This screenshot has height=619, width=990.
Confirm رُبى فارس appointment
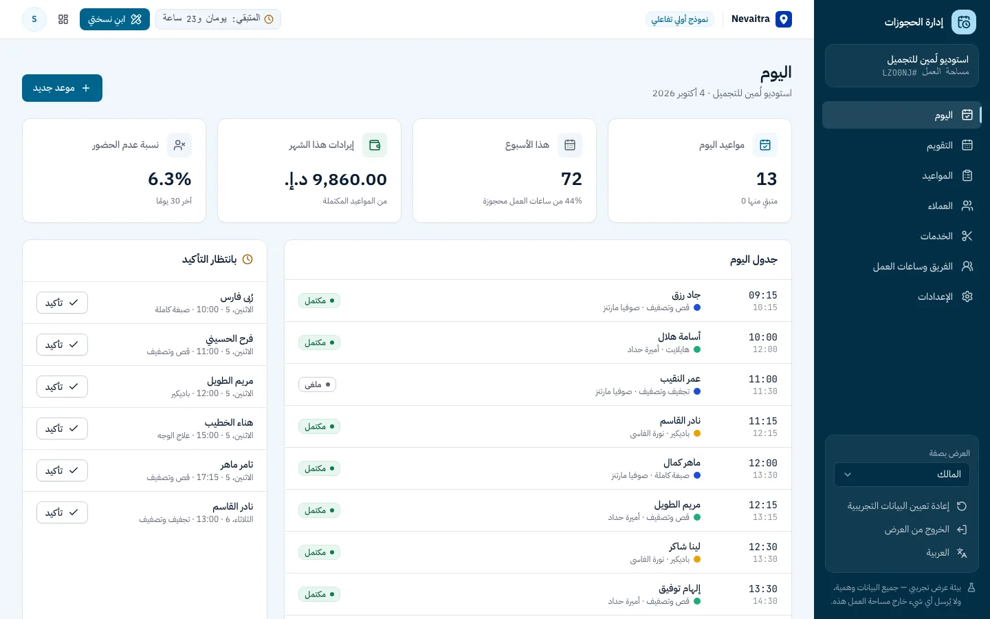point(62,303)
